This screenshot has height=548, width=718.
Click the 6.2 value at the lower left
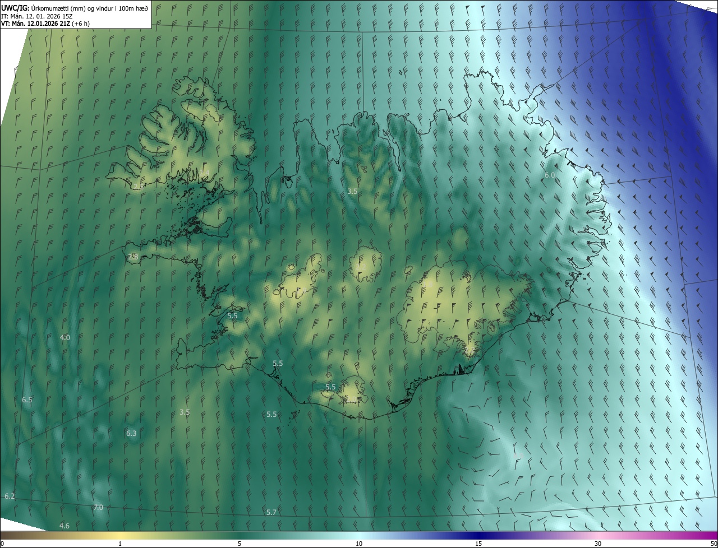click(10, 496)
